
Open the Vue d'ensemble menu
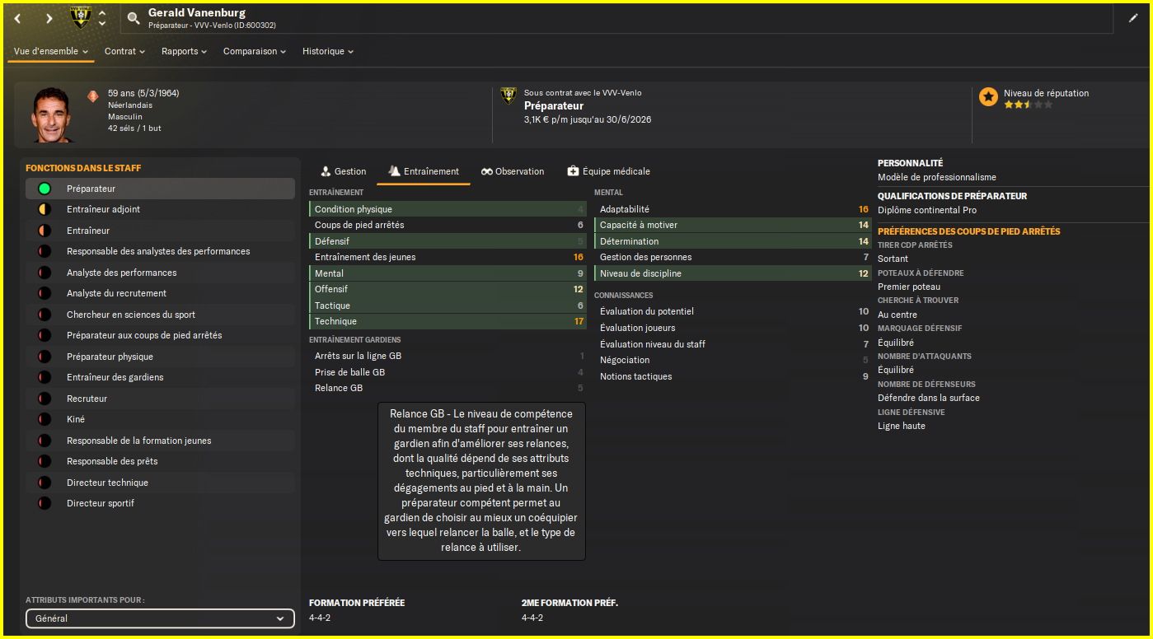pyautogui.click(x=51, y=51)
